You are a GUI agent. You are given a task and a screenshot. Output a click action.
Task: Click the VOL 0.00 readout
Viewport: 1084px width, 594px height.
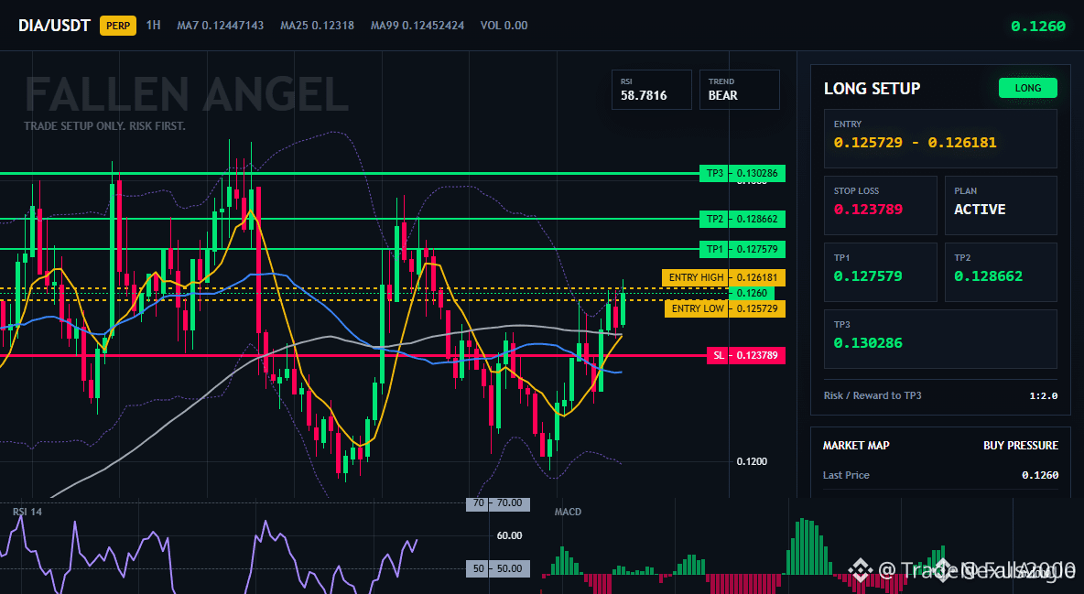pos(504,26)
